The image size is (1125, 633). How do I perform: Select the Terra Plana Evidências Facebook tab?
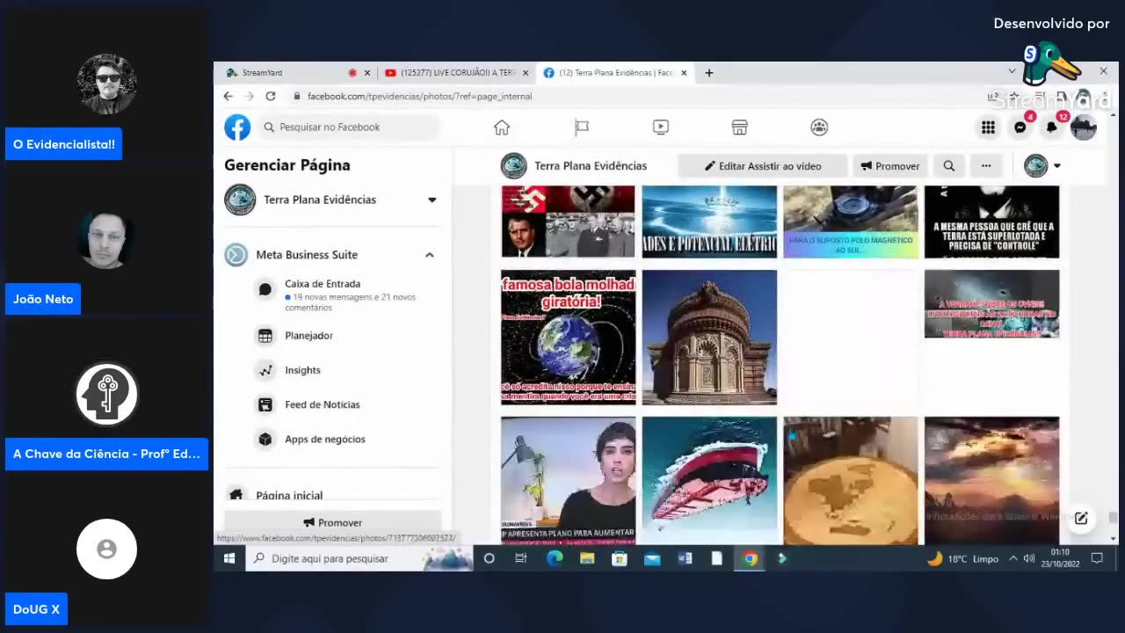point(615,73)
